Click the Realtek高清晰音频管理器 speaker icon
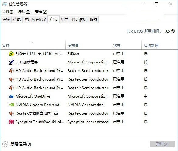This screenshot has height=151, width=178. pyautogui.click(x=11, y=113)
